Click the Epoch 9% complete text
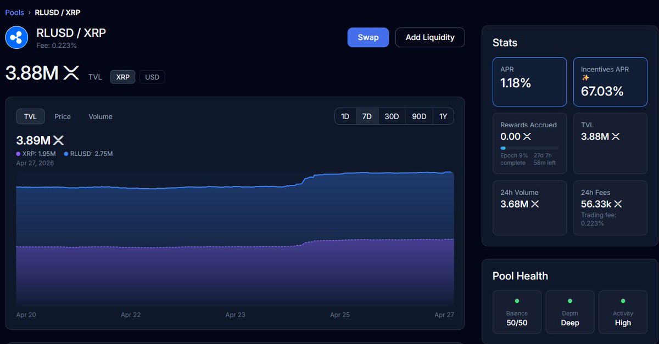This screenshot has width=659, height=344. [x=514, y=159]
